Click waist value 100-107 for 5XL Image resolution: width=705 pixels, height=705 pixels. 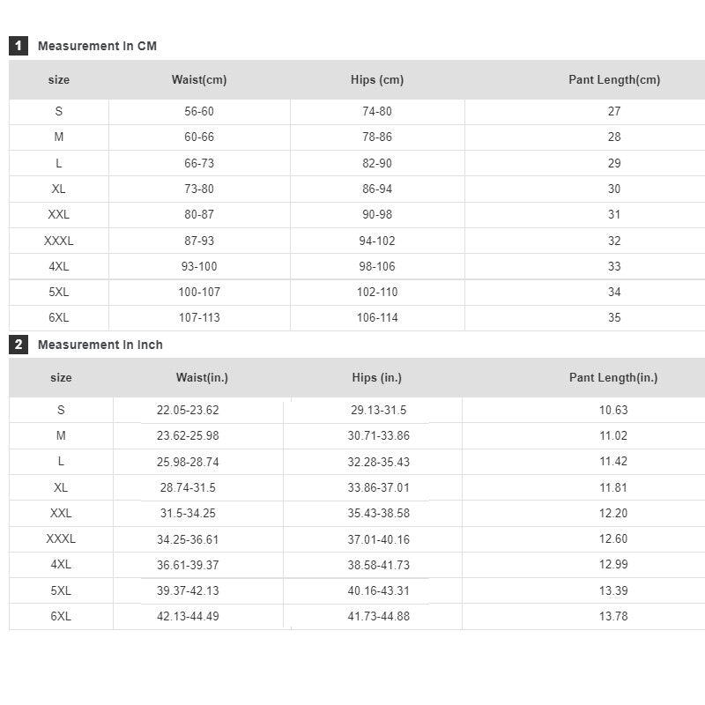click(x=199, y=292)
